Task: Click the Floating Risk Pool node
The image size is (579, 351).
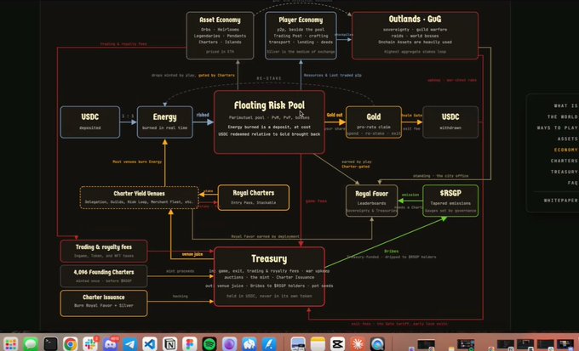Action: (269, 122)
